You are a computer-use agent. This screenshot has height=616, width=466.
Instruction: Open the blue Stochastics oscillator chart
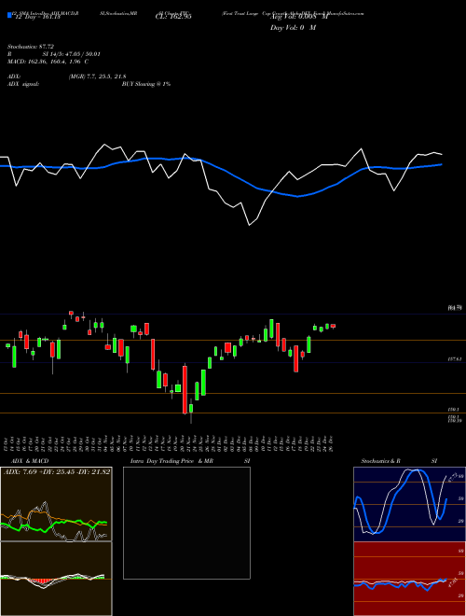click(409, 504)
